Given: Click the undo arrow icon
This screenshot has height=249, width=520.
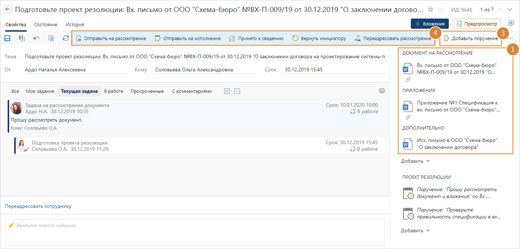Looking at the screenshot, I should point(37,38).
